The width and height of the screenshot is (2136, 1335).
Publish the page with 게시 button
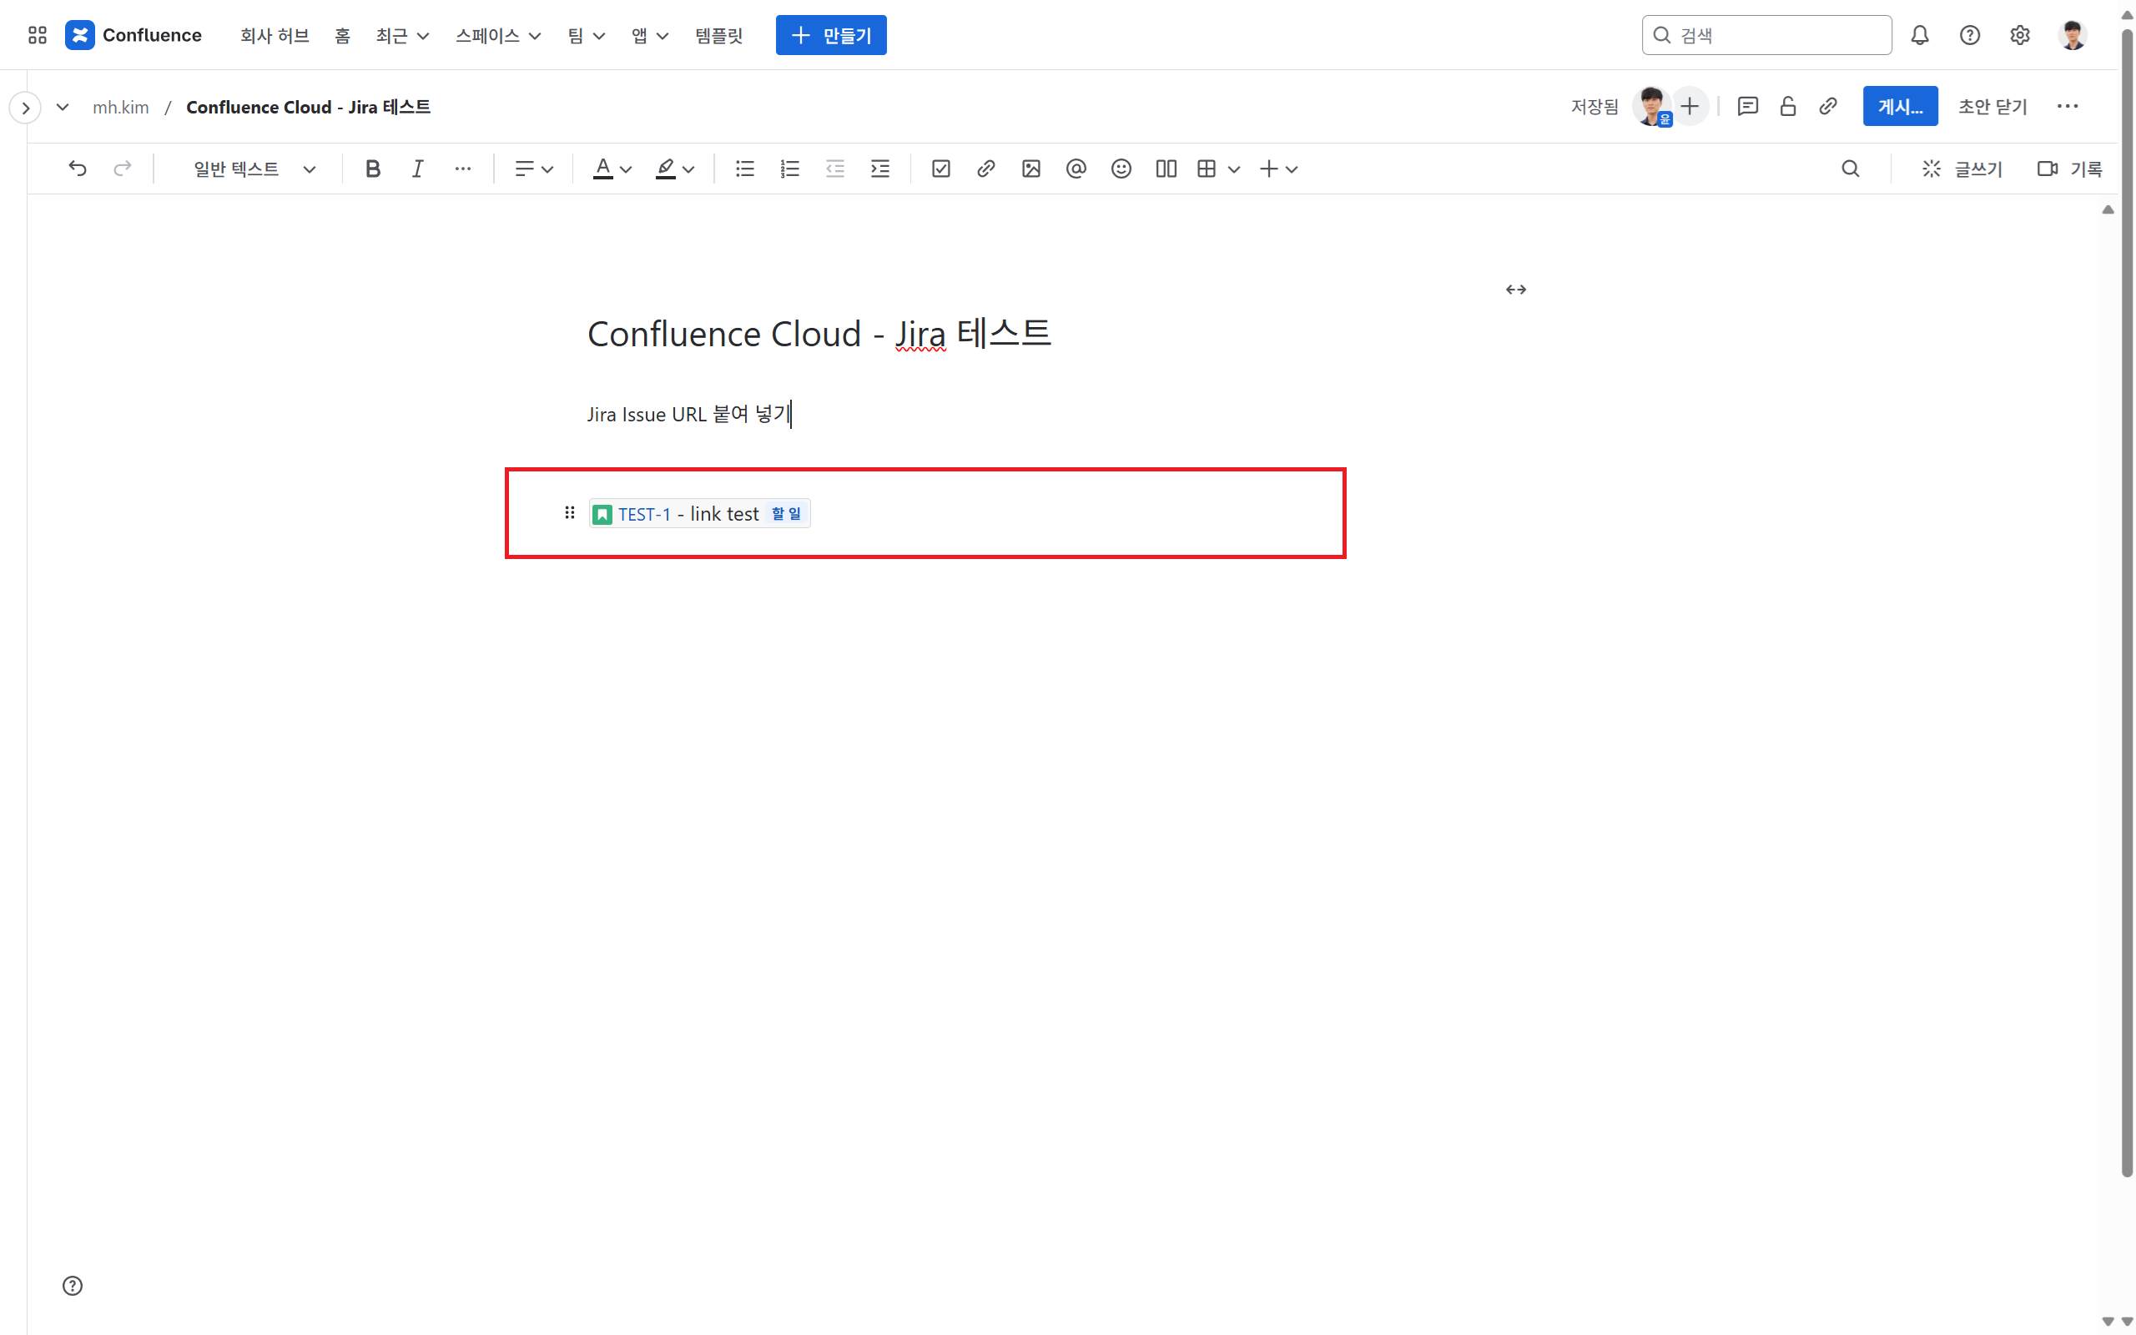(1899, 107)
